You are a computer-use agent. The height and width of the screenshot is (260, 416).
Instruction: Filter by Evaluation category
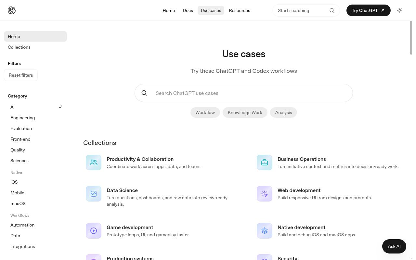35,128
